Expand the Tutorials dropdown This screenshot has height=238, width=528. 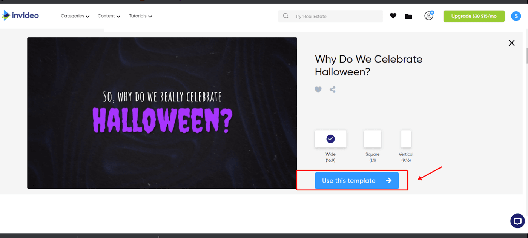[140, 16]
